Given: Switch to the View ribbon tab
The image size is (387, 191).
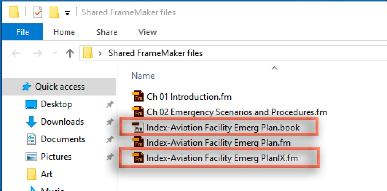Looking at the screenshot, I should tap(147, 32).
